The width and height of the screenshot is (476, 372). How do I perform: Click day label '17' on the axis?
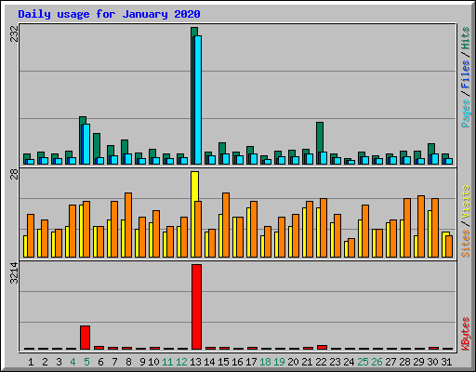pos(251,362)
